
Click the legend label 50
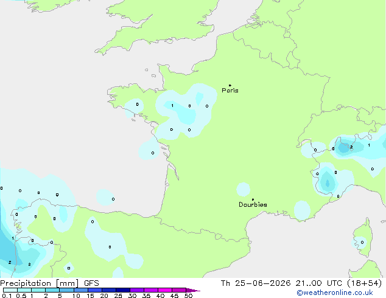188,296
